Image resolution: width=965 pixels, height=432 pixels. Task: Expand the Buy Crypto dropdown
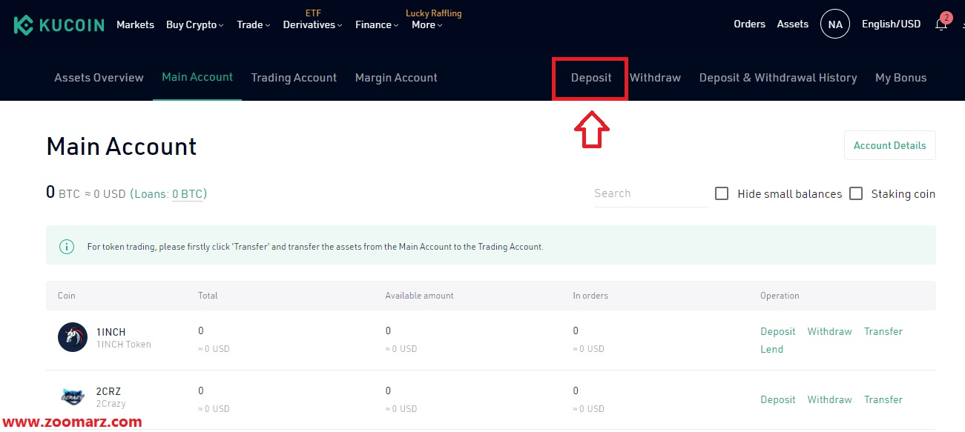coord(195,24)
